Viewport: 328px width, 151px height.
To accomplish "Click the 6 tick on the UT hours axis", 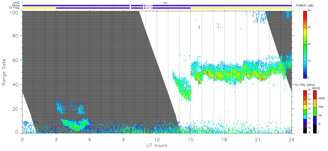I will tap(89, 139).
